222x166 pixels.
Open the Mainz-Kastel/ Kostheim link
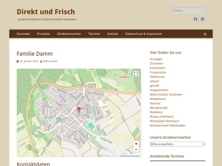tap(166, 95)
